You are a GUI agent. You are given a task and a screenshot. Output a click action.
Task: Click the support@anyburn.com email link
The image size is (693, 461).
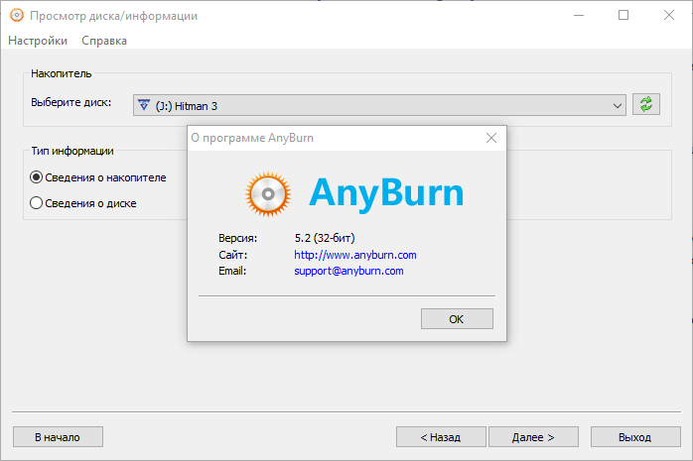[x=348, y=271]
